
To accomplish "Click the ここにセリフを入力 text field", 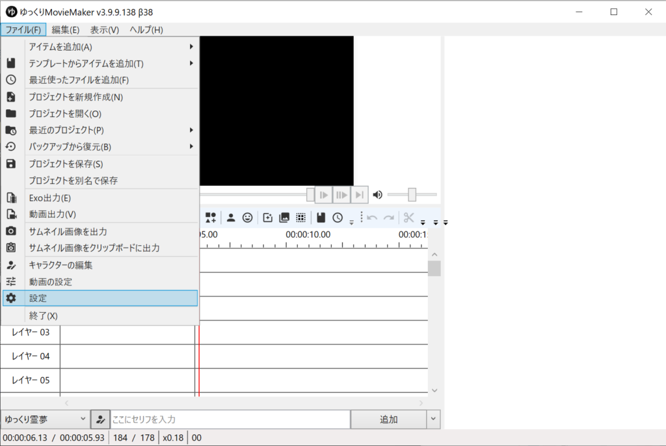I will click(x=230, y=419).
